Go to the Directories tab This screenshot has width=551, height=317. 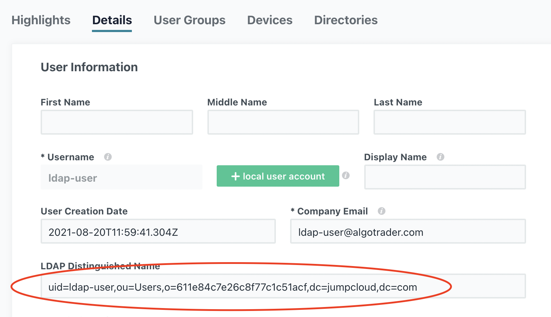pos(346,20)
